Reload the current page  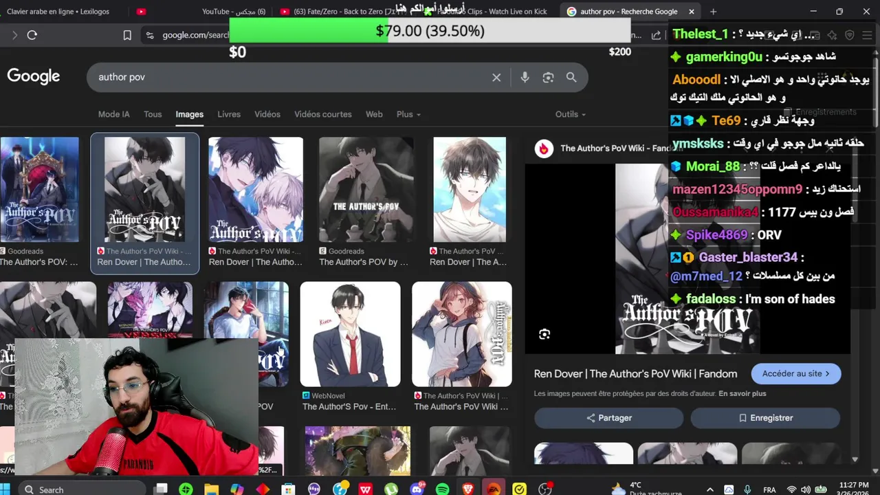(32, 35)
